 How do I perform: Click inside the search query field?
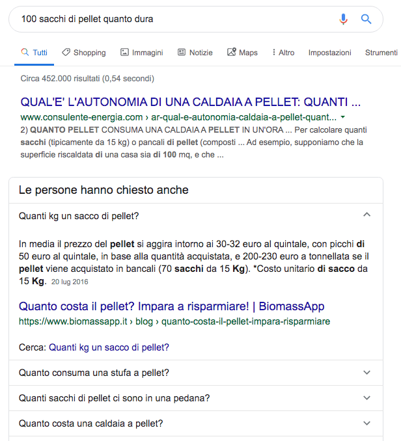coord(174,19)
